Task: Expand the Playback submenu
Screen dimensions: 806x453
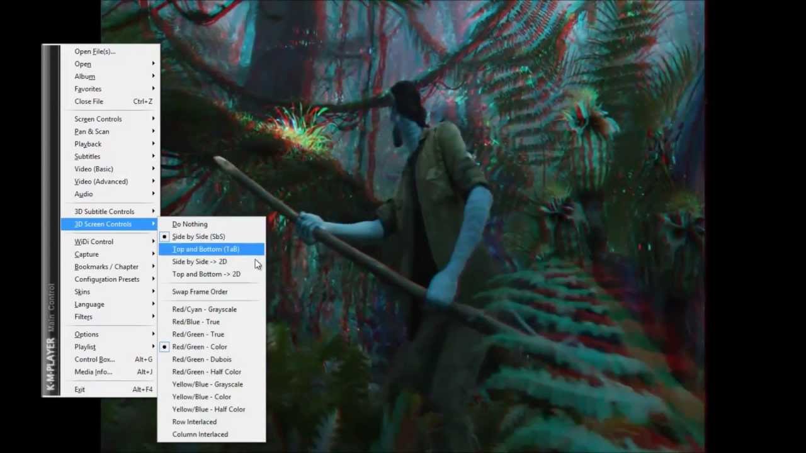Action: [x=110, y=144]
